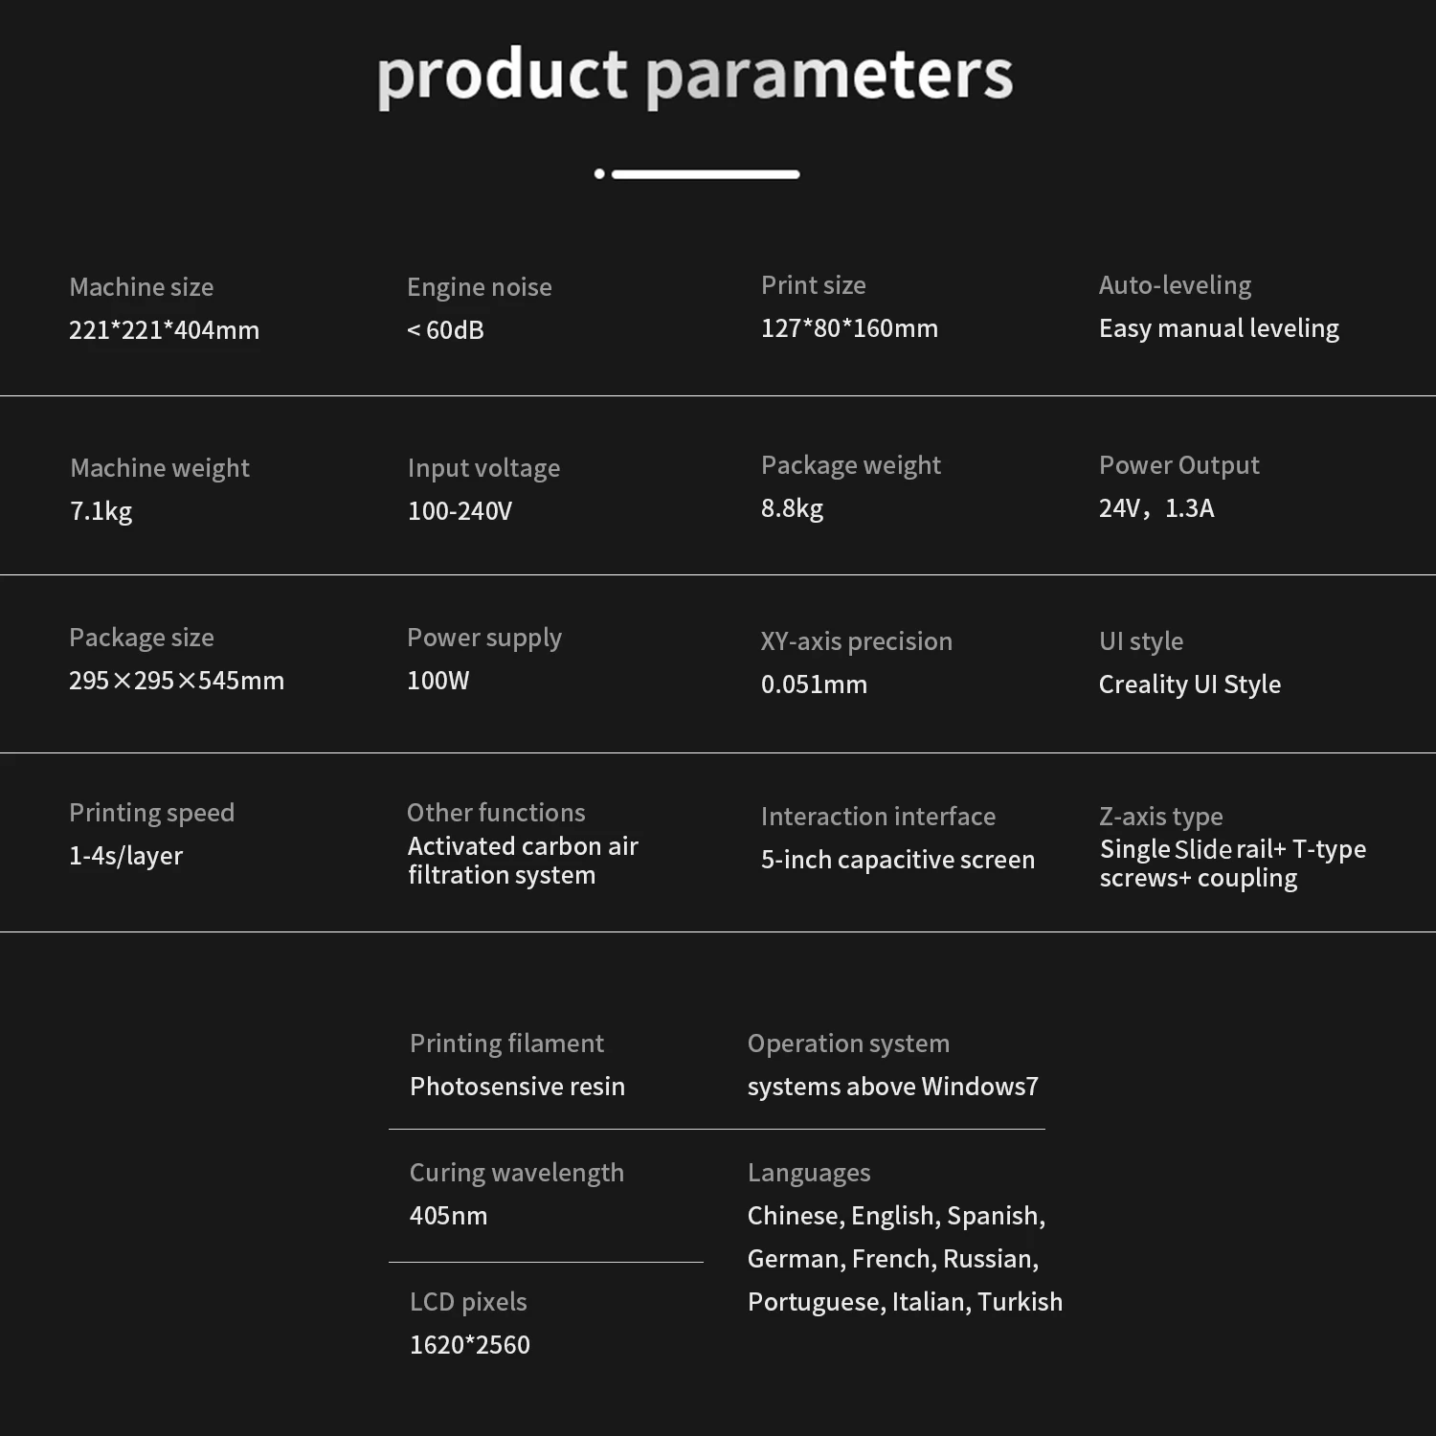Select the "Creality UI Style" text
1436x1436 pixels.
[1189, 684]
